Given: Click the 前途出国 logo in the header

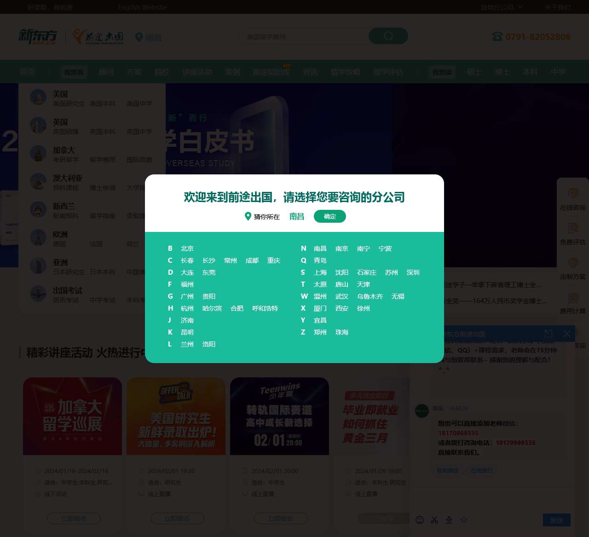Looking at the screenshot, I should click(98, 37).
